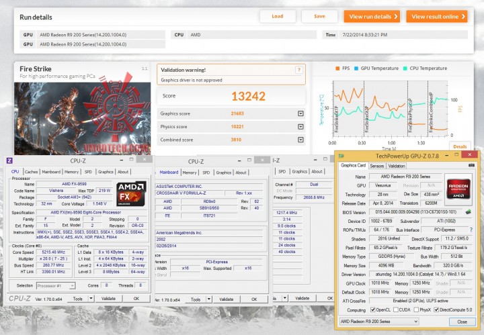Click the CROSSHAIR V FORMULA-Z model field
The width and height of the screenshot is (484, 335).
click(189, 193)
